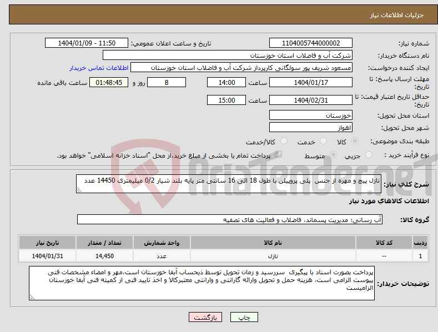The width and height of the screenshot is (438, 332).
Task: Toggle the Islamic treasury payment checkbox
Action: point(278,154)
